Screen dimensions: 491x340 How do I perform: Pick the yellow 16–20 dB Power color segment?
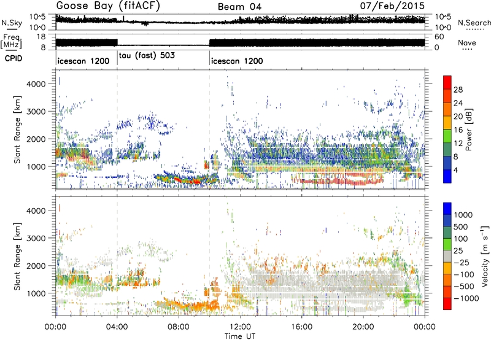point(447,123)
